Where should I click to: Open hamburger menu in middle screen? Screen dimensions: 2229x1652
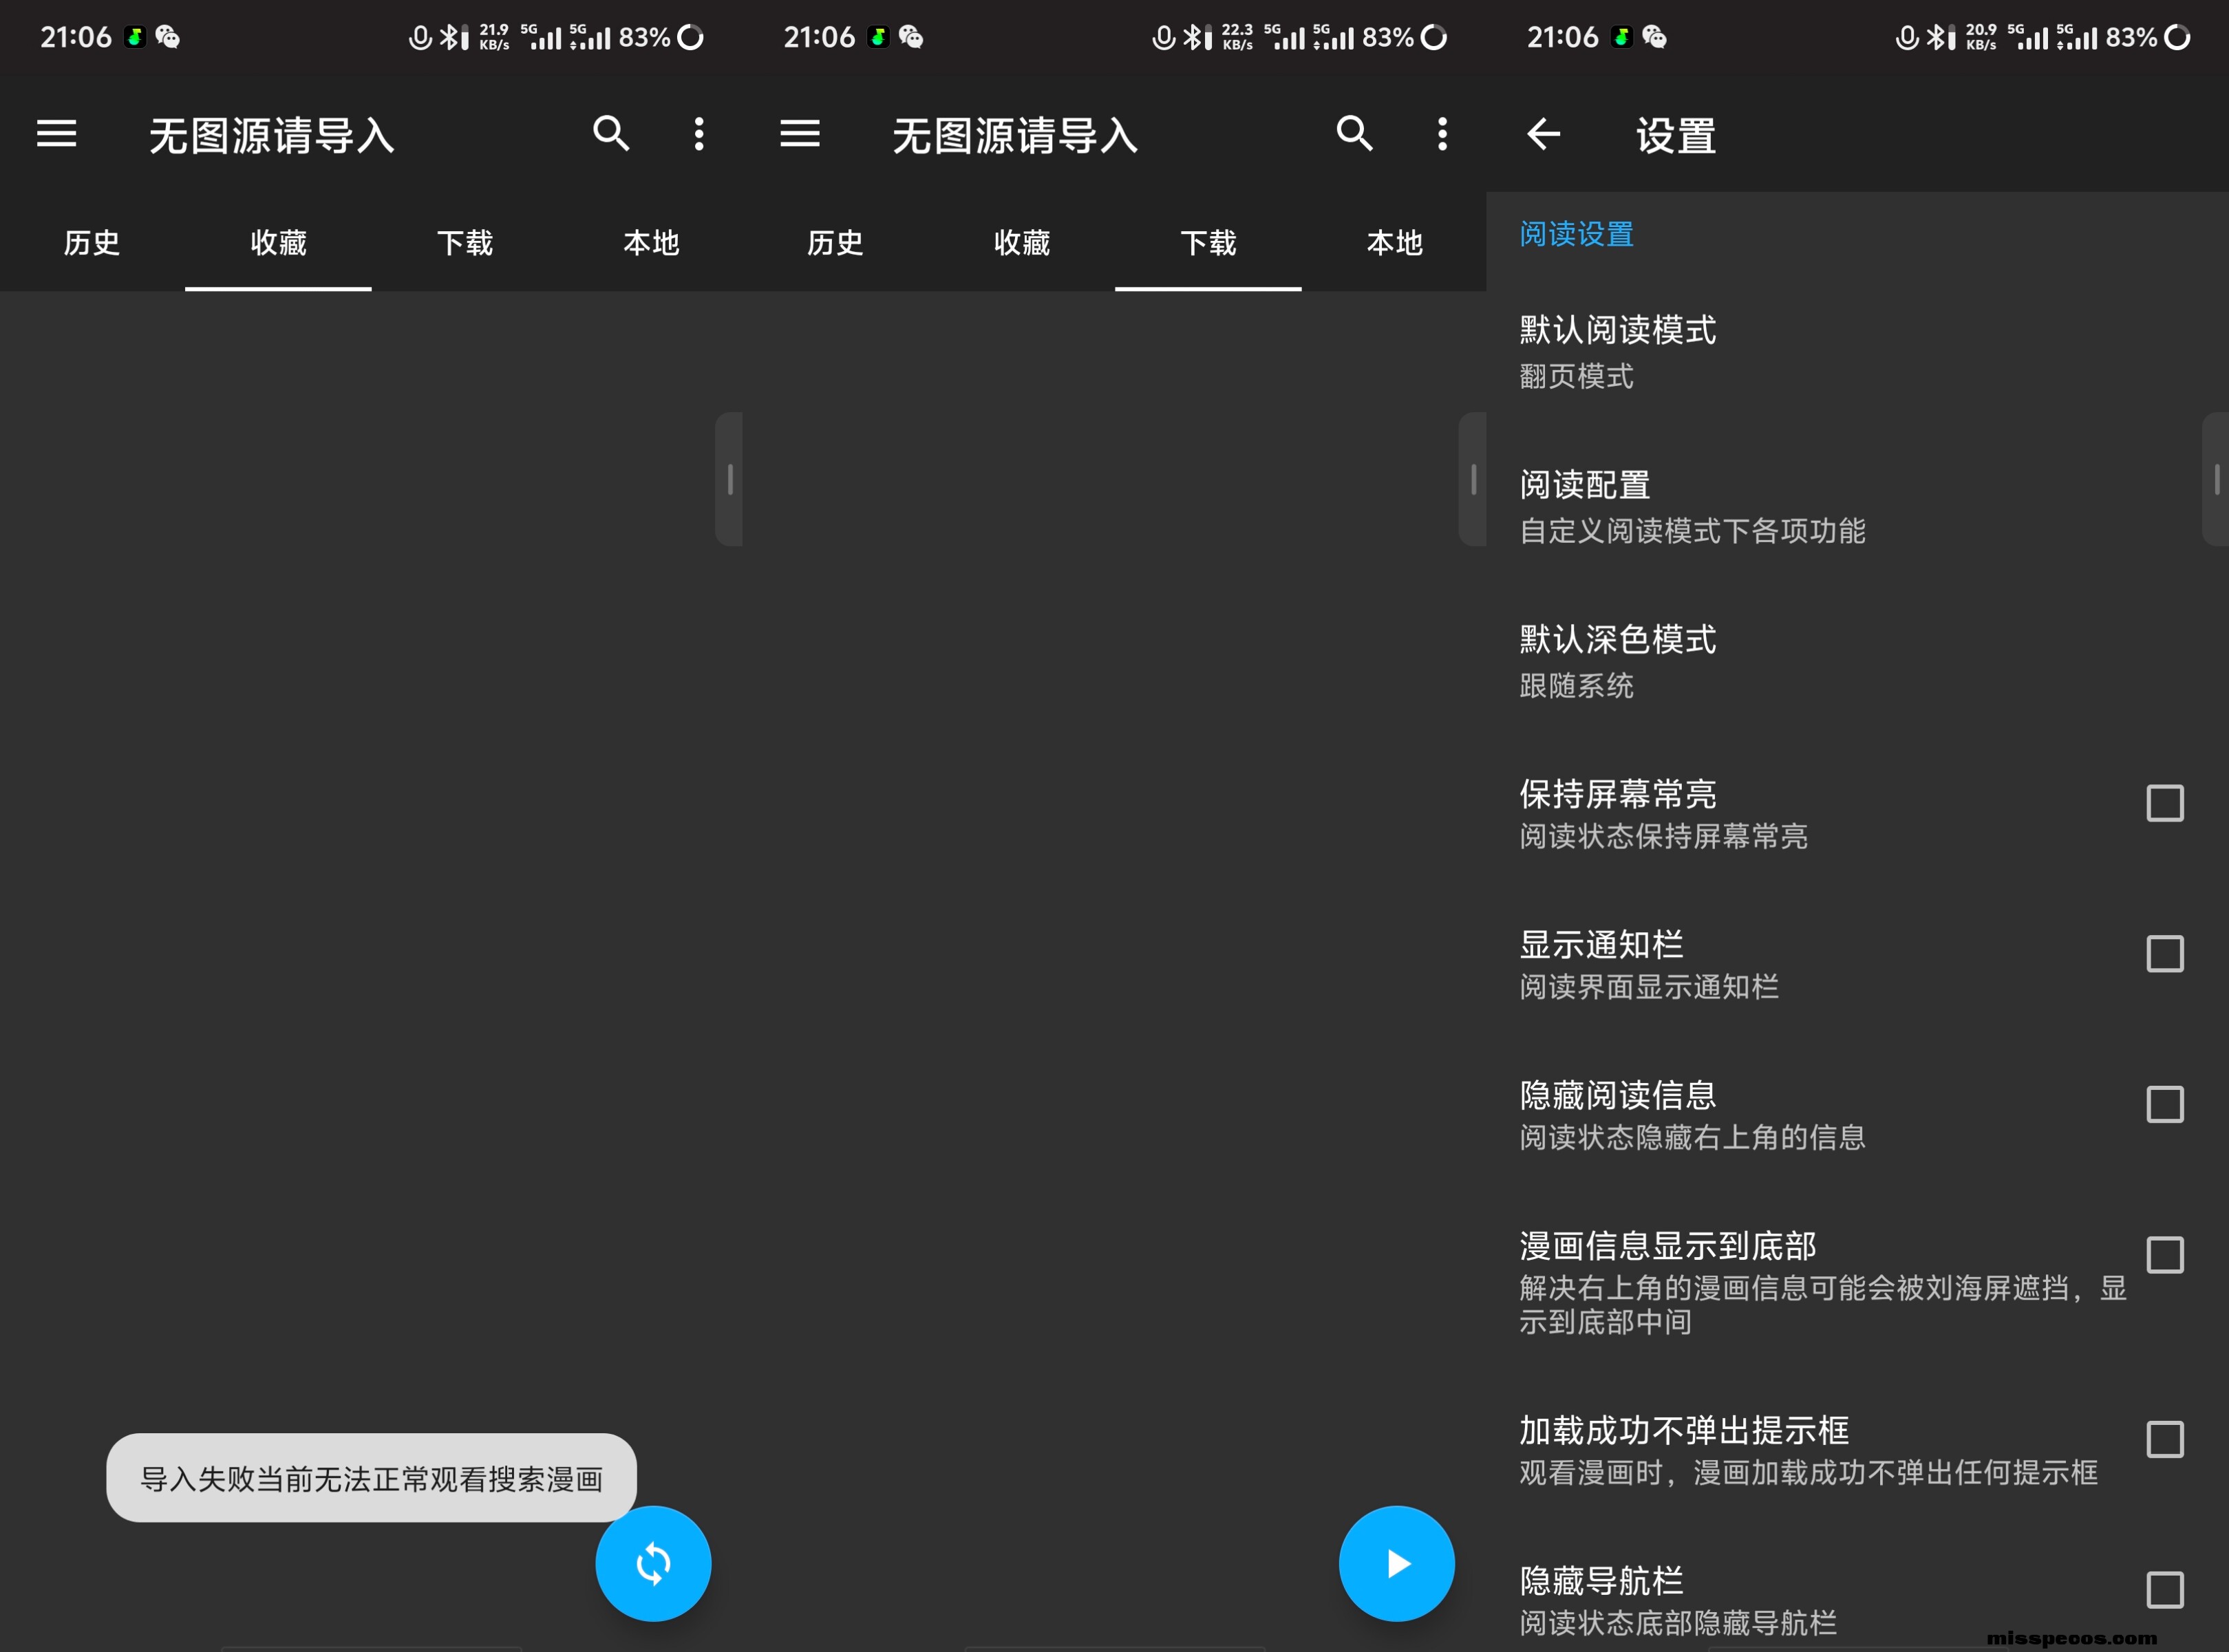[x=800, y=133]
